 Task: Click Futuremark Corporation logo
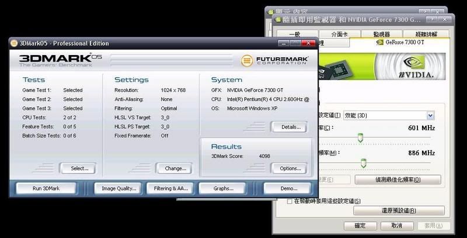pos(274,61)
